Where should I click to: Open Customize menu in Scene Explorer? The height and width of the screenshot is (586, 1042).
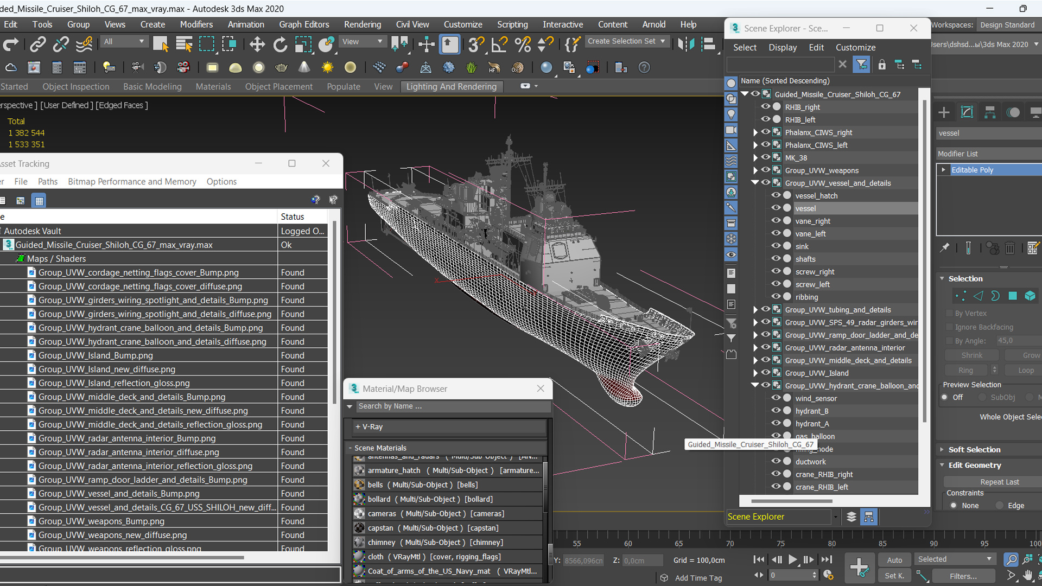(855, 48)
